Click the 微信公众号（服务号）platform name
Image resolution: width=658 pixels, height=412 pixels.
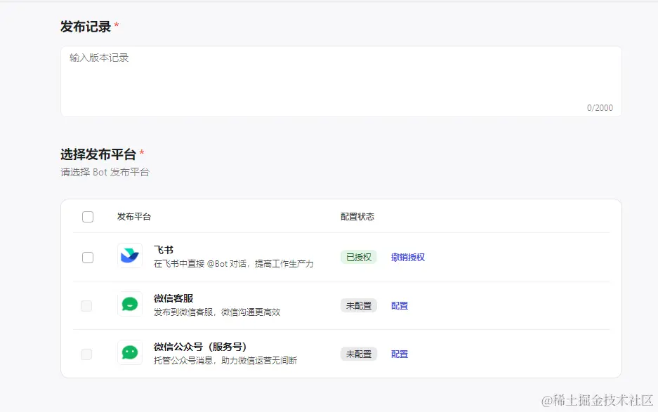click(200, 347)
